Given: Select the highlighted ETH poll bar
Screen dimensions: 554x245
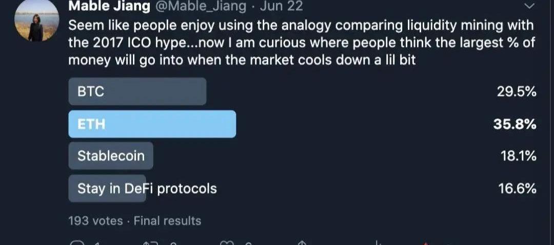Looking at the screenshot, I should [x=152, y=124].
